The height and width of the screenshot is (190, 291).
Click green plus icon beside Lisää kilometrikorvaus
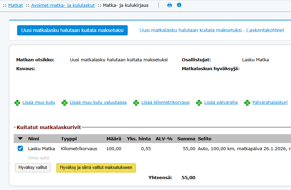coord(136,103)
